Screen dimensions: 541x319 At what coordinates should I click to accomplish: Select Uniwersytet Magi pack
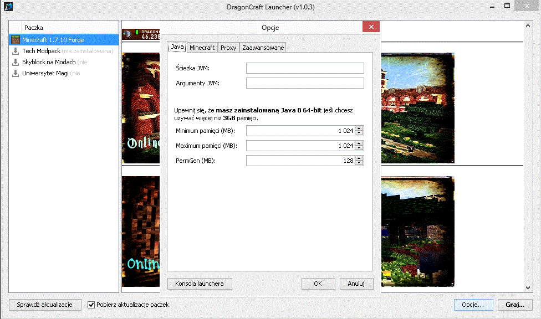click(x=64, y=73)
